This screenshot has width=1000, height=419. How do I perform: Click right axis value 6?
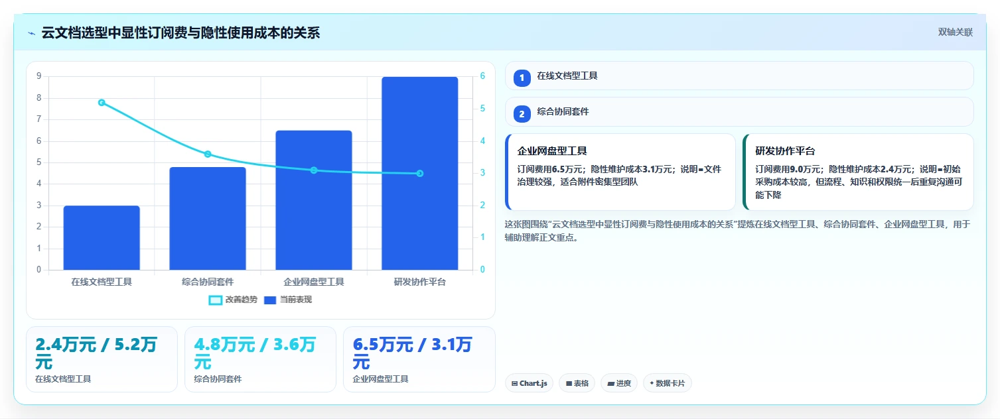(482, 76)
